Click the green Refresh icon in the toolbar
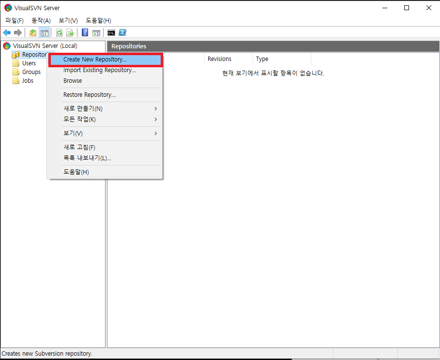The height and width of the screenshot is (360, 440). 59,32
